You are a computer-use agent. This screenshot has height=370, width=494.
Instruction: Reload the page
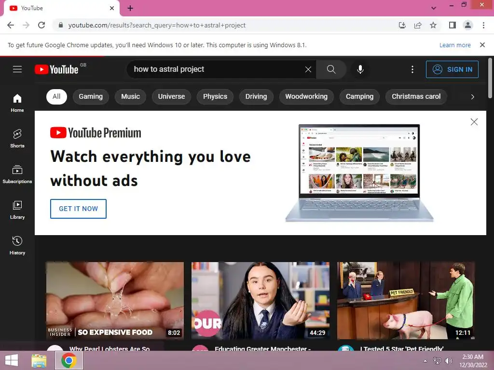[41, 25]
